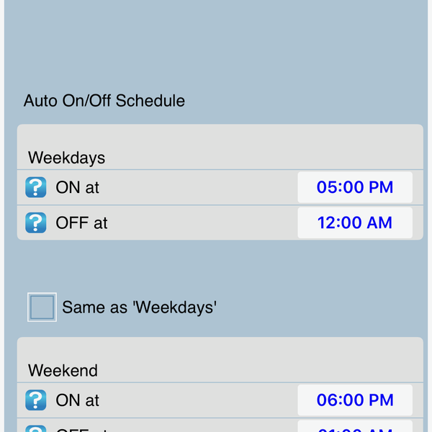Screen dimensions: 432x432
Task: Click the help icon beside Weekdays ON at
Action: [35, 188]
